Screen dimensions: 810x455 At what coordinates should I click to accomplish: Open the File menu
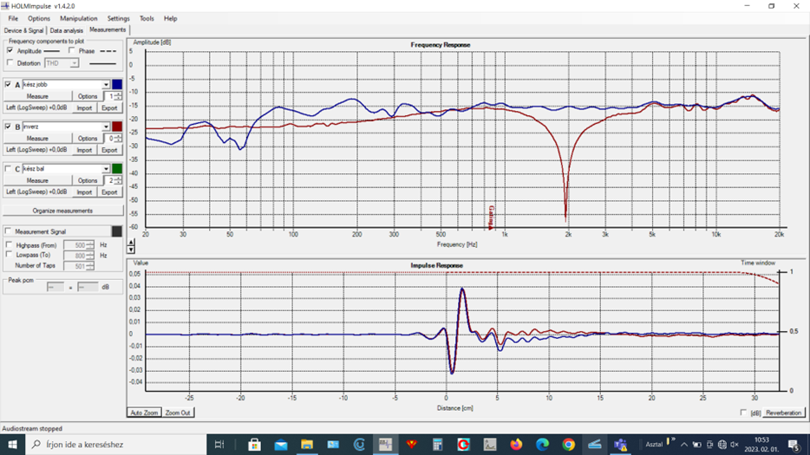click(x=13, y=18)
